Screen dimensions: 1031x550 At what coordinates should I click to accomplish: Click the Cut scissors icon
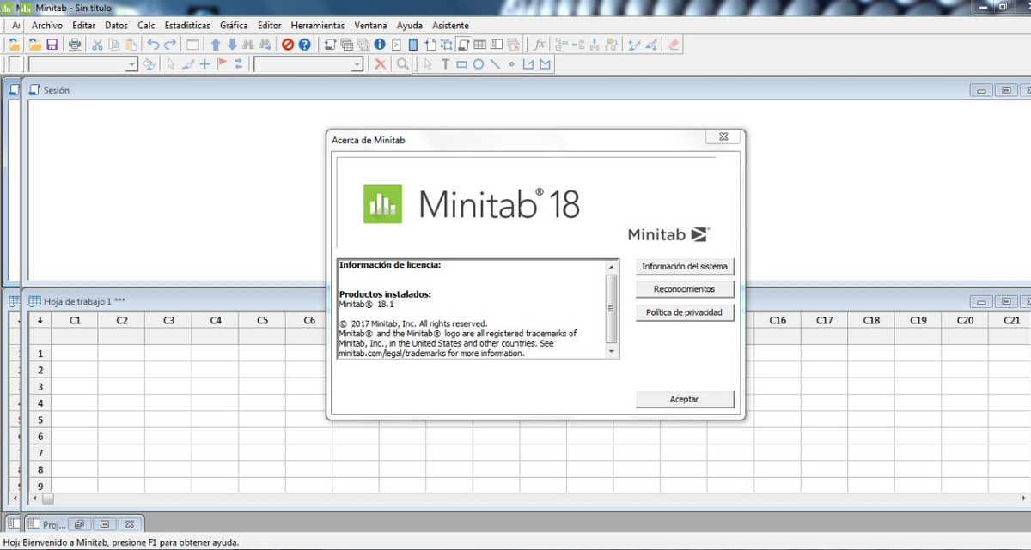[x=97, y=45]
